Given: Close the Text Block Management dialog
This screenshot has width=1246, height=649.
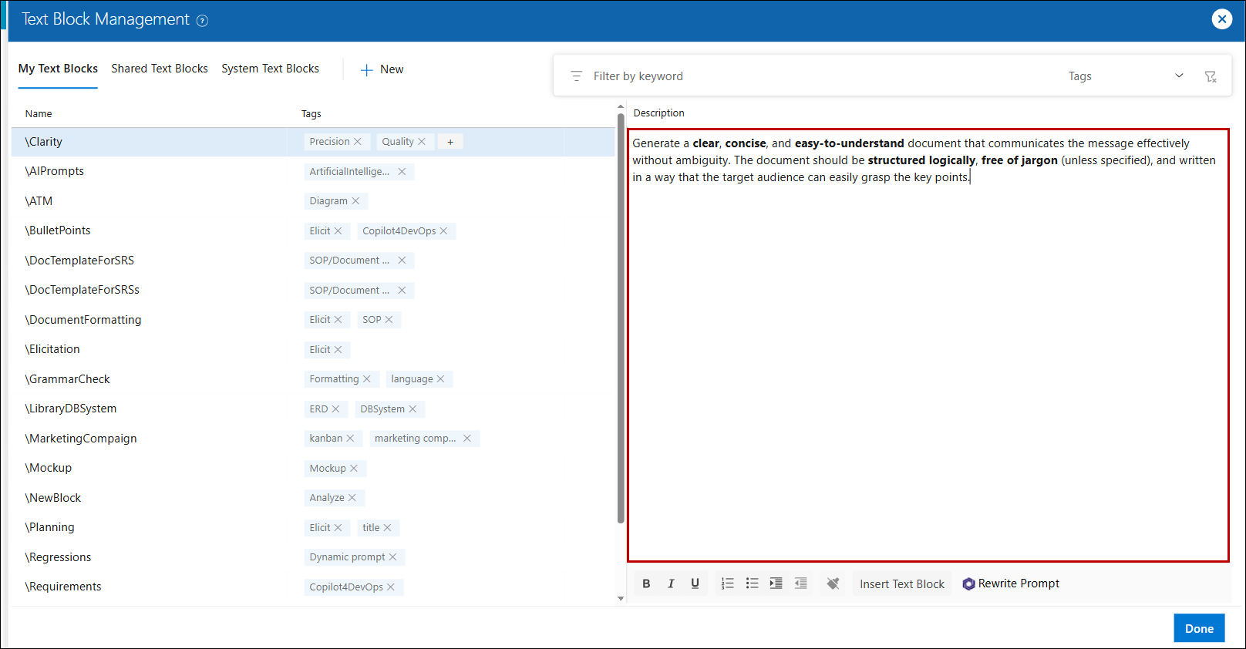Looking at the screenshot, I should (1222, 19).
